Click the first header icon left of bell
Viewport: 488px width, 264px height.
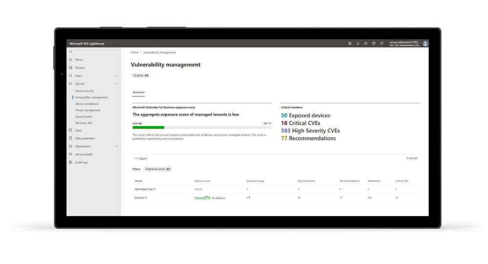click(x=350, y=44)
